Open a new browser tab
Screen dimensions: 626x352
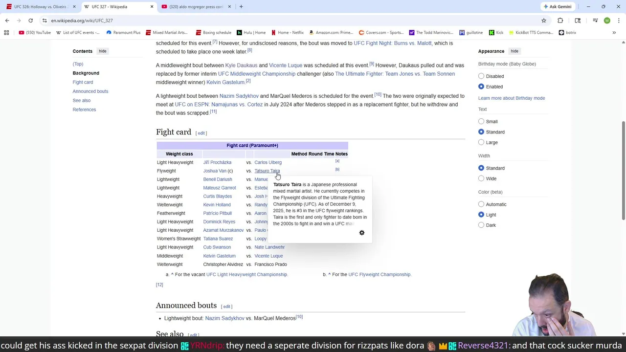coord(241,7)
